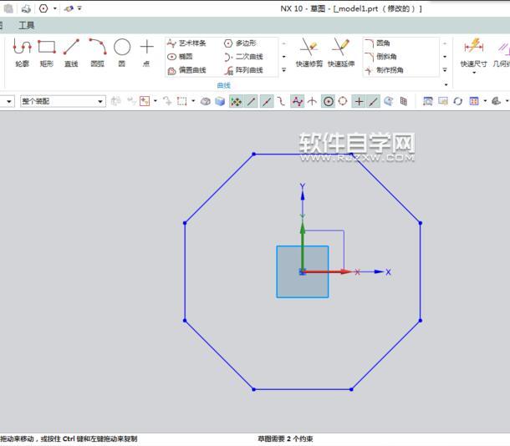Select the Point (点) tool
Viewport: 510px width, 446px height.
(x=146, y=53)
